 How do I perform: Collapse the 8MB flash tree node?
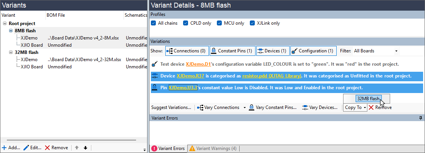pos(11,31)
